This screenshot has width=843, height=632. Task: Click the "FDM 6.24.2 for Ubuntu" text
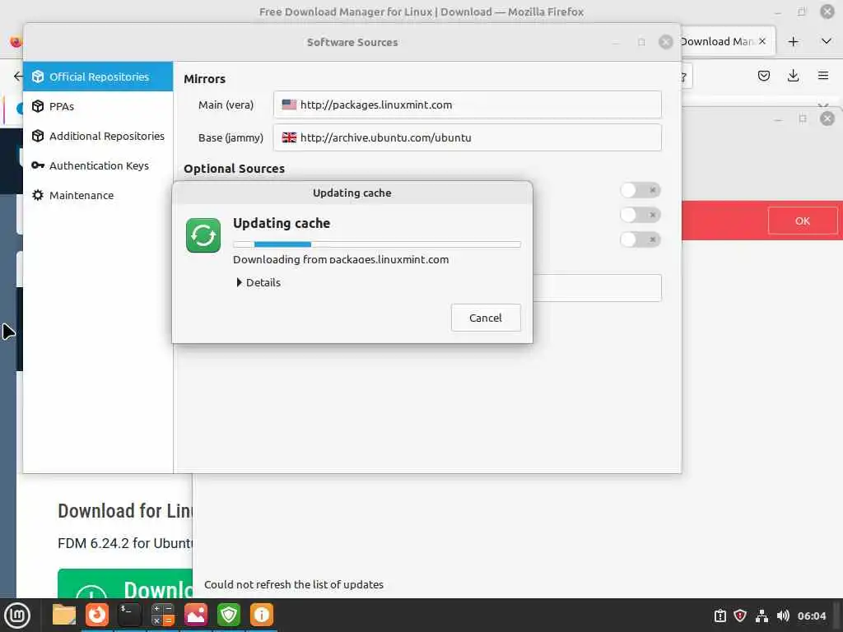(125, 543)
